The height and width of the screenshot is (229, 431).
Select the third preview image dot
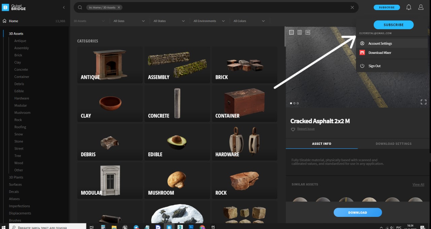298,103
